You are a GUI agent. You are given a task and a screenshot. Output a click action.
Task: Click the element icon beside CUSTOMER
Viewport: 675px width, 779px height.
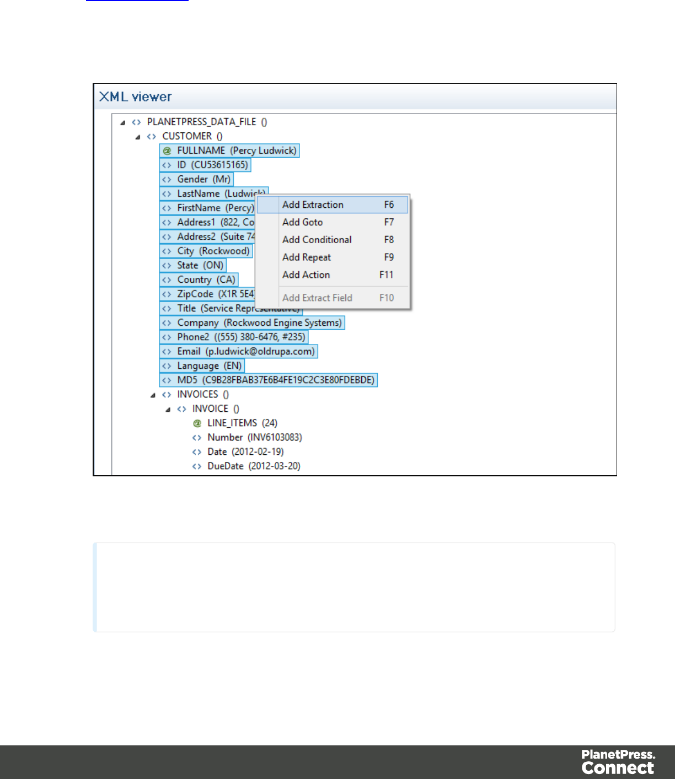(152, 137)
